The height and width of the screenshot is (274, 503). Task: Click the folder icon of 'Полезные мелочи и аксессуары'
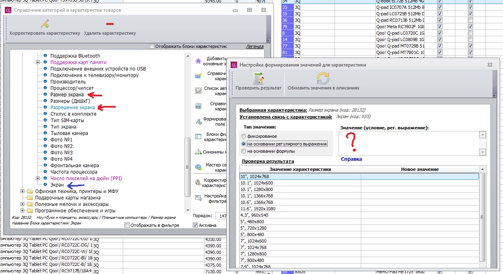point(30,204)
